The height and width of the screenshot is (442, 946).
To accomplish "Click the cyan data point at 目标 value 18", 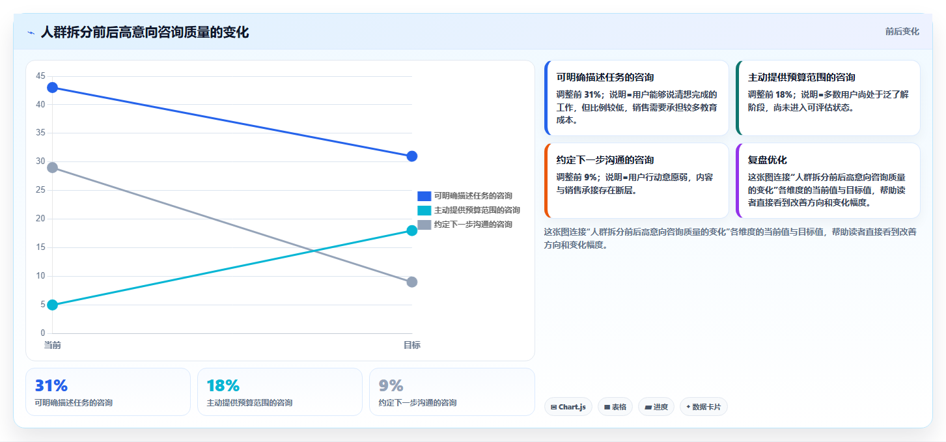I will click(x=411, y=230).
